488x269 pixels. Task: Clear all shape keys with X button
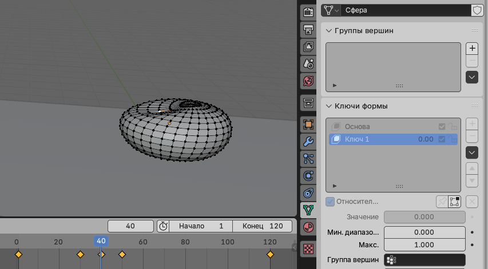[x=472, y=202]
